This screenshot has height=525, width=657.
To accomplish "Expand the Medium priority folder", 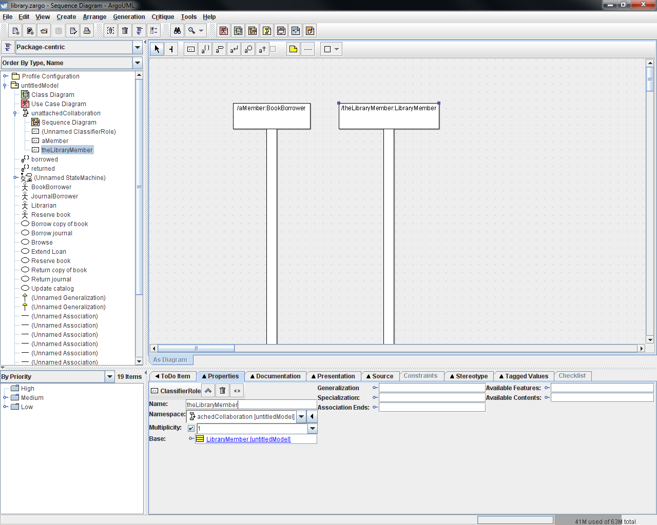I will (6, 398).
